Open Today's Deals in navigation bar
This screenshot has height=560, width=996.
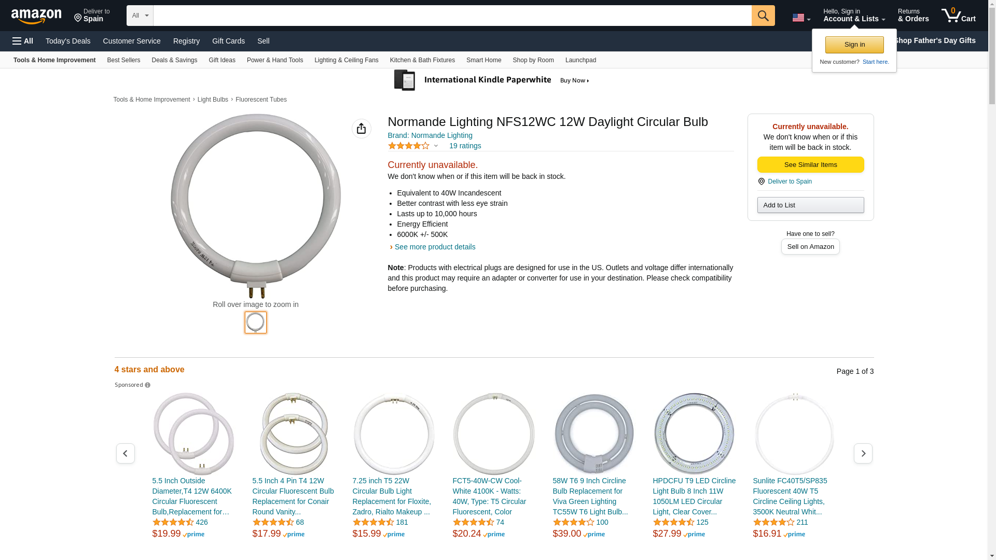pos(68,41)
